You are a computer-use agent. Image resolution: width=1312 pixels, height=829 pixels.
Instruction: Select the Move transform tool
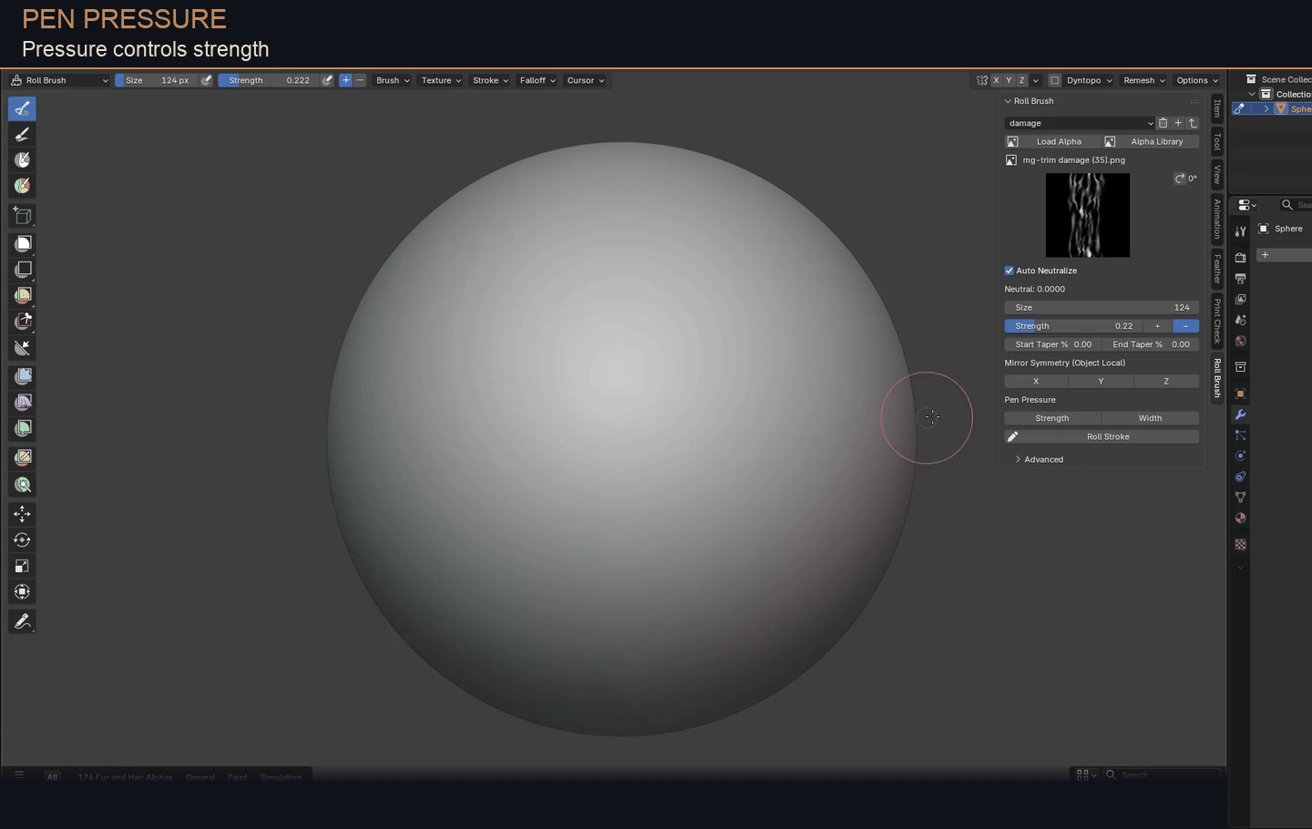click(x=23, y=515)
